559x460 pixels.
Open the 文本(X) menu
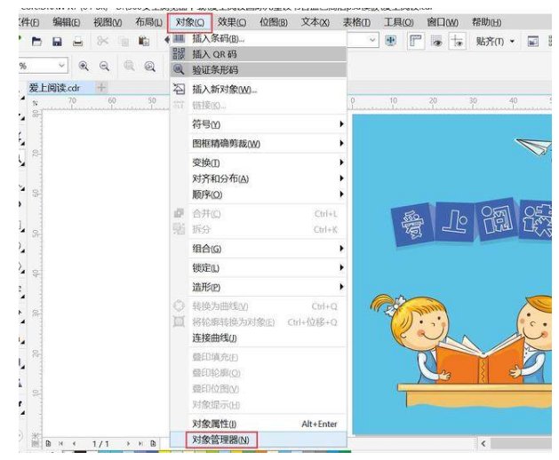pyautogui.click(x=315, y=22)
